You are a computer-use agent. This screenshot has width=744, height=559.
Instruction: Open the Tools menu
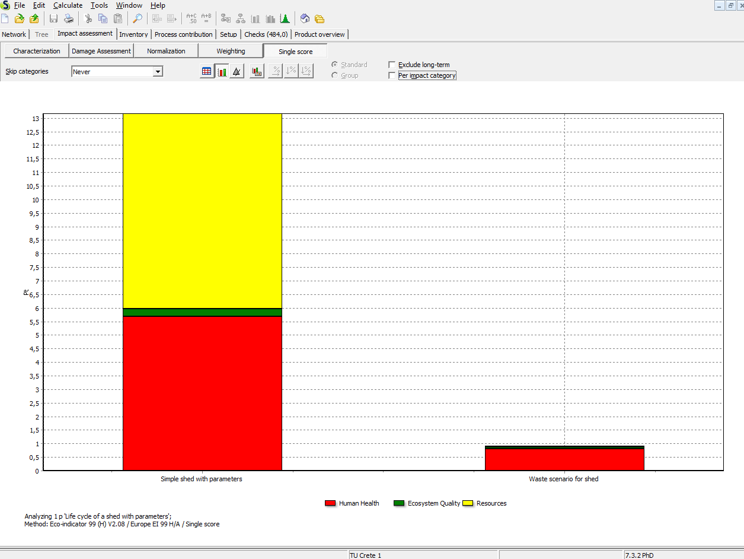(99, 5)
